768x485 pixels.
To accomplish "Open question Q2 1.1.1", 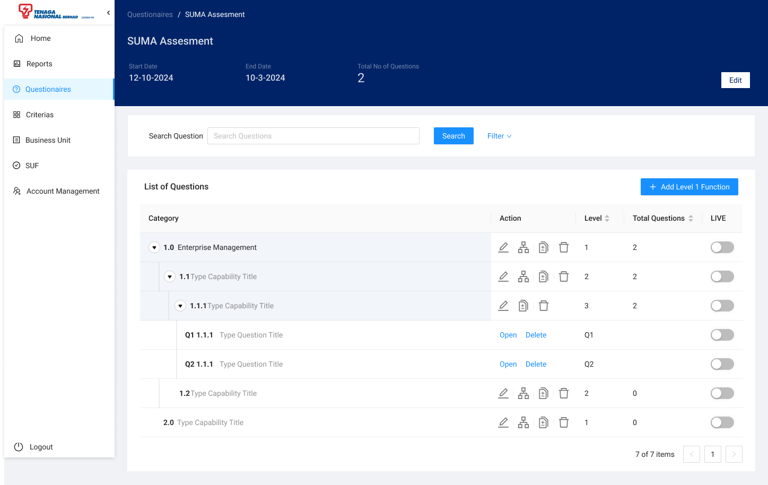I will pos(508,364).
